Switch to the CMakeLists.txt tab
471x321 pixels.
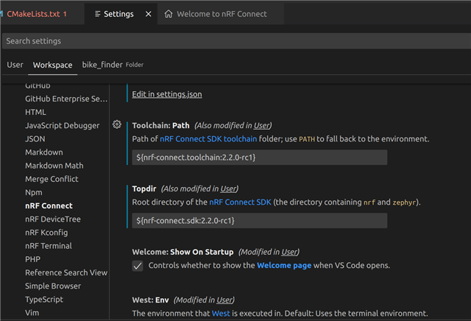(x=37, y=14)
